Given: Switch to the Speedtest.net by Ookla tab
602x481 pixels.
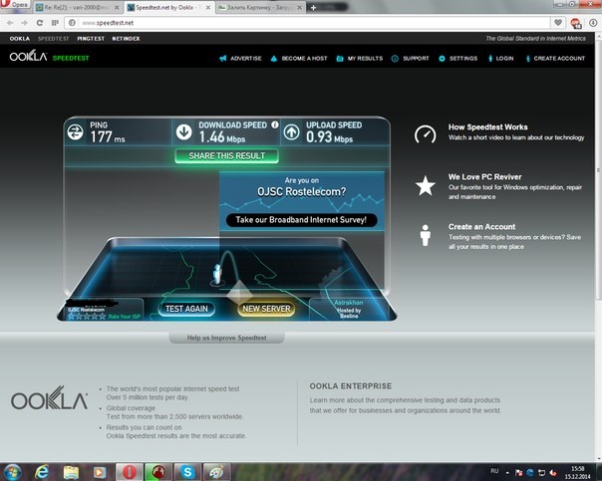Looking at the screenshot, I should point(168,7).
